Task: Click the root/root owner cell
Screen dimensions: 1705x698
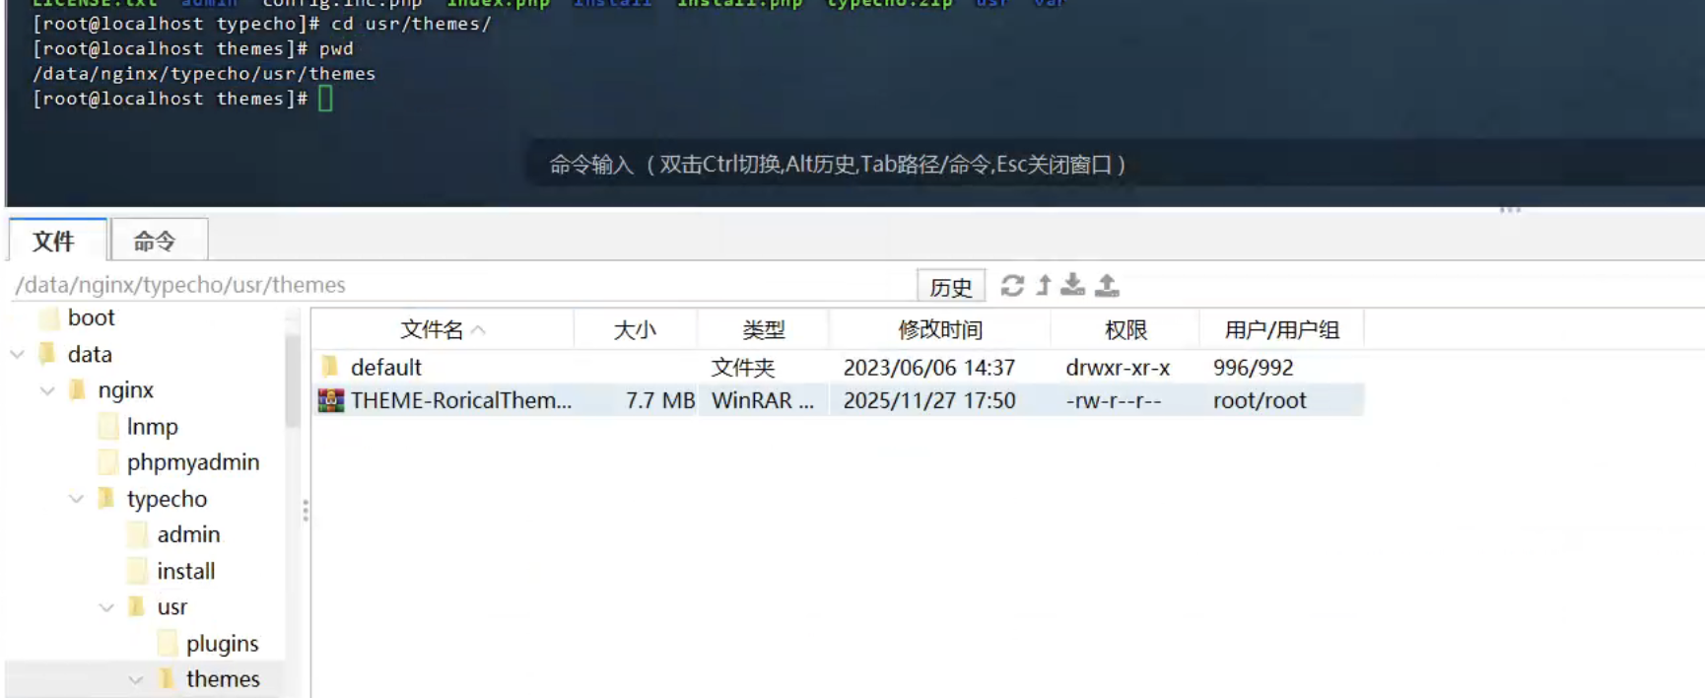Action: tap(1259, 400)
